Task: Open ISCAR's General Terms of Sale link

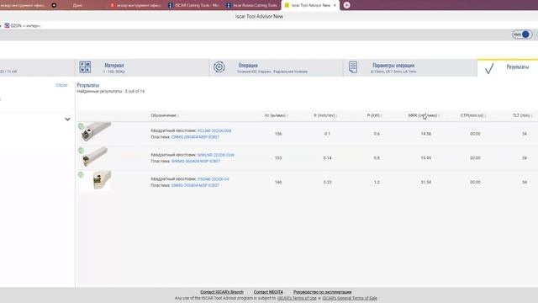Action: (x=350, y=298)
